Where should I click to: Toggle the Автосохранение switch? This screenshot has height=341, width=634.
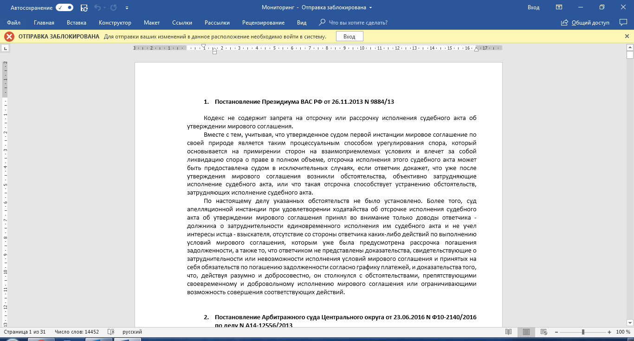pyautogui.click(x=65, y=7)
